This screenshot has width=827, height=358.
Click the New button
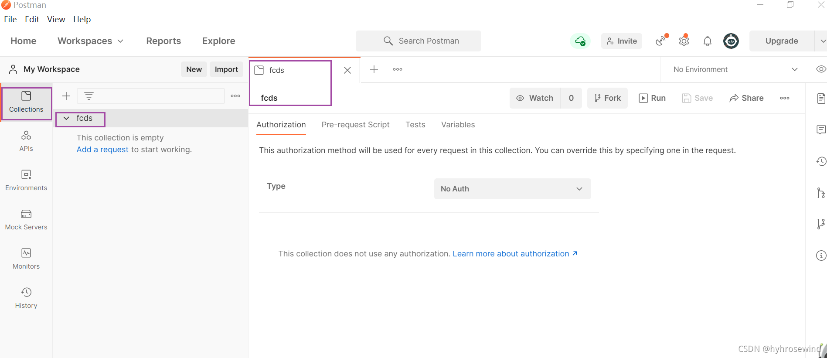pyautogui.click(x=194, y=69)
